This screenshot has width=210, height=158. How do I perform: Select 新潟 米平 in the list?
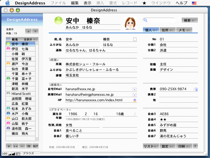[x=21, y=89]
